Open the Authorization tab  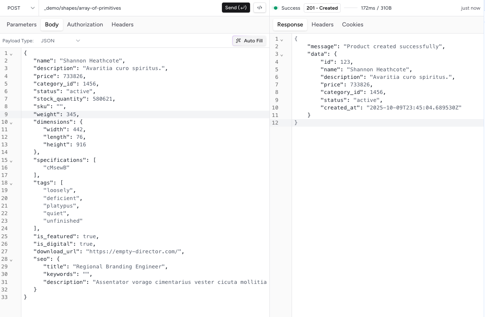coord(85,24)
